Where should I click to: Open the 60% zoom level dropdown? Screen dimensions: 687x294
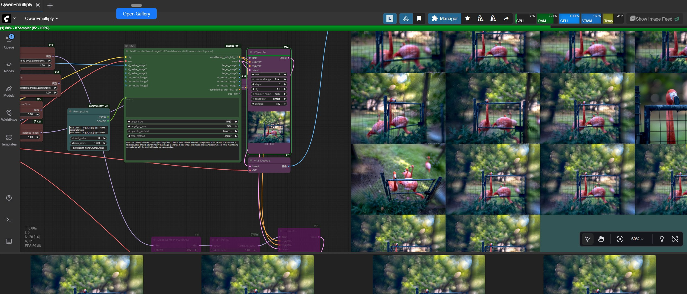[x=637, y=239]
